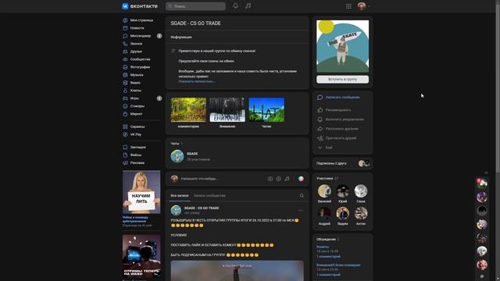Open the Чатик menu thumbnail
The image size is (500, 281).
266,110
